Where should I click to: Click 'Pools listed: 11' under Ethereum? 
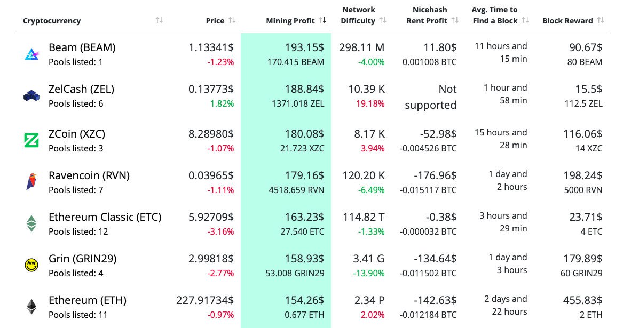coord(78,315)
